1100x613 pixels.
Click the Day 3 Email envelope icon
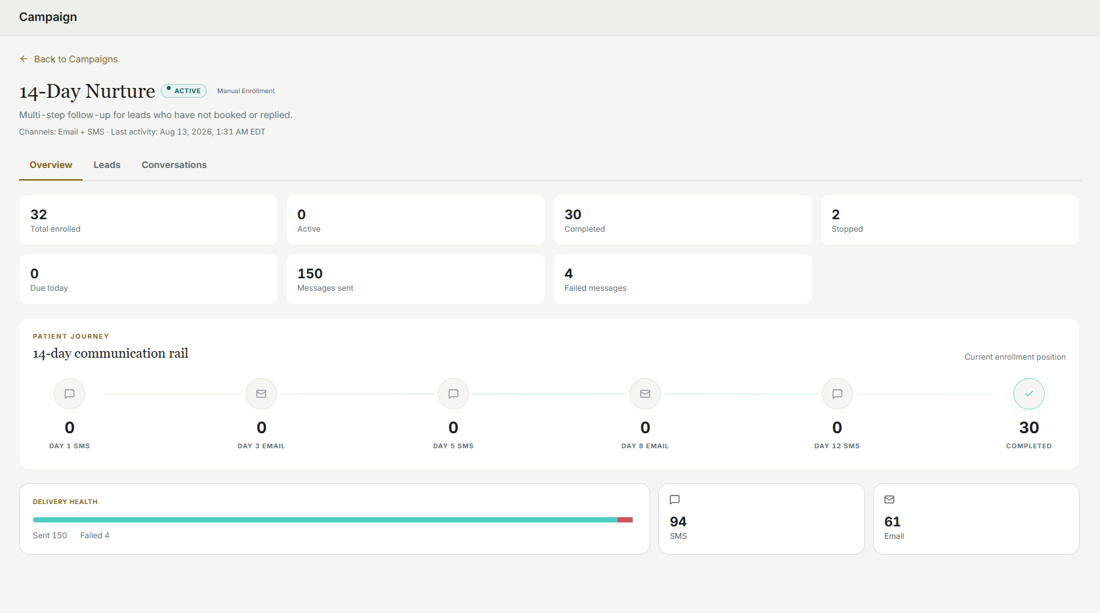tap(261, 394)
